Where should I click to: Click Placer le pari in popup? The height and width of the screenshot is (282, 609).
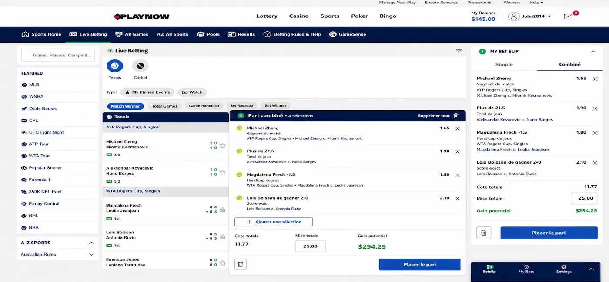(x=419, y=264)
